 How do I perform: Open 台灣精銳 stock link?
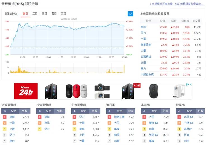[x=146, y=57]
